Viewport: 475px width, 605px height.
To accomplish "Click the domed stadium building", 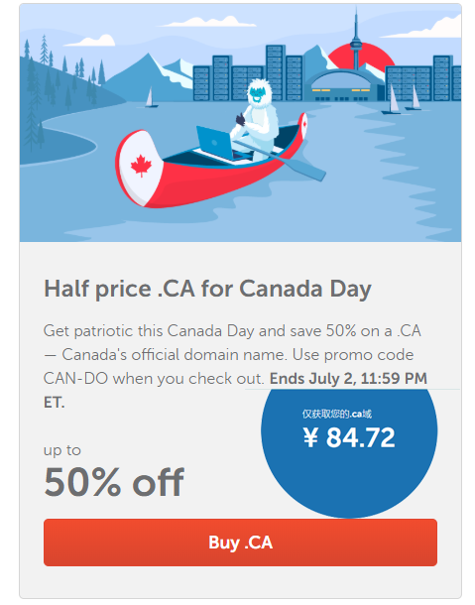I will tap(343, 85).
